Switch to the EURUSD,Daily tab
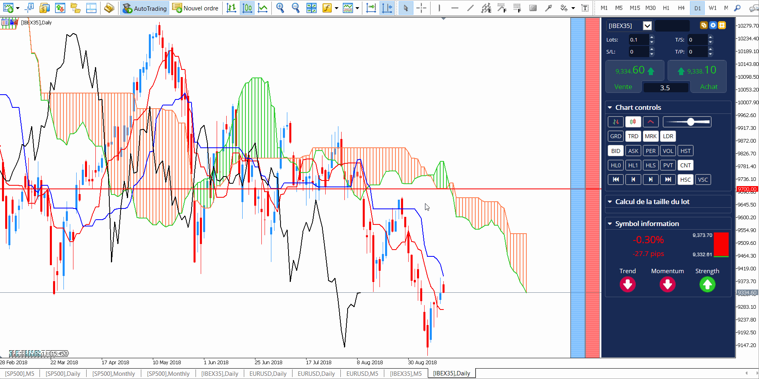The image size is (759, 379). tap(268, 373)
